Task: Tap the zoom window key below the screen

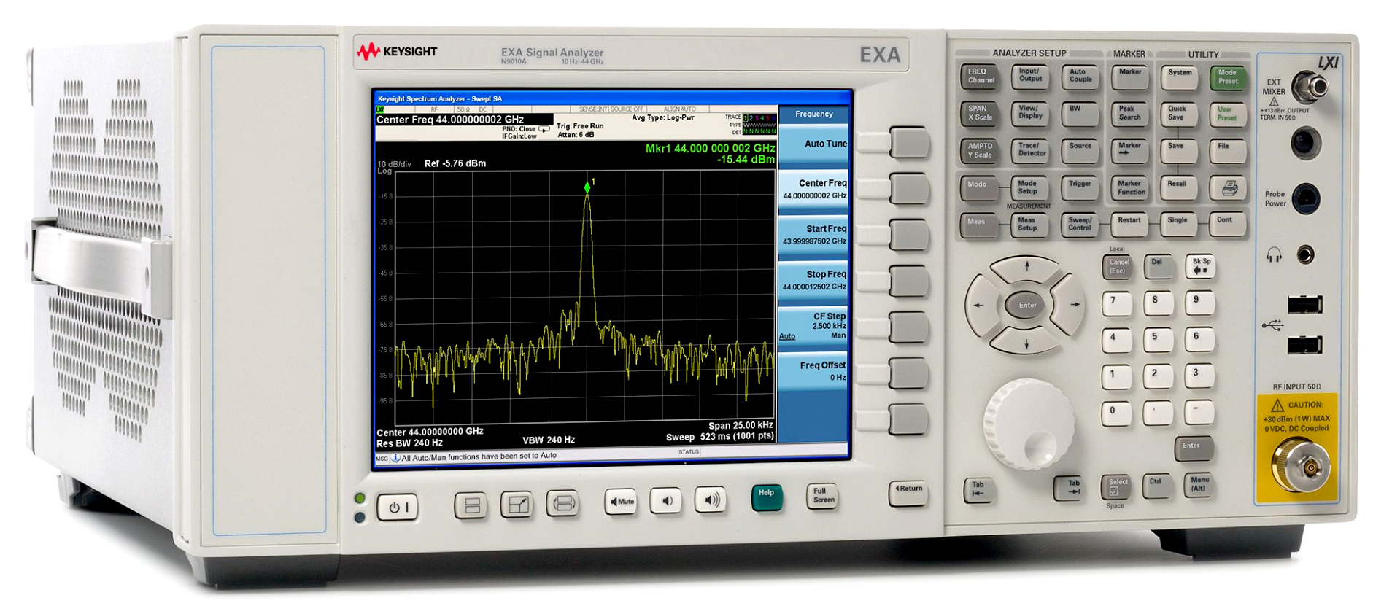Action: 517,504
